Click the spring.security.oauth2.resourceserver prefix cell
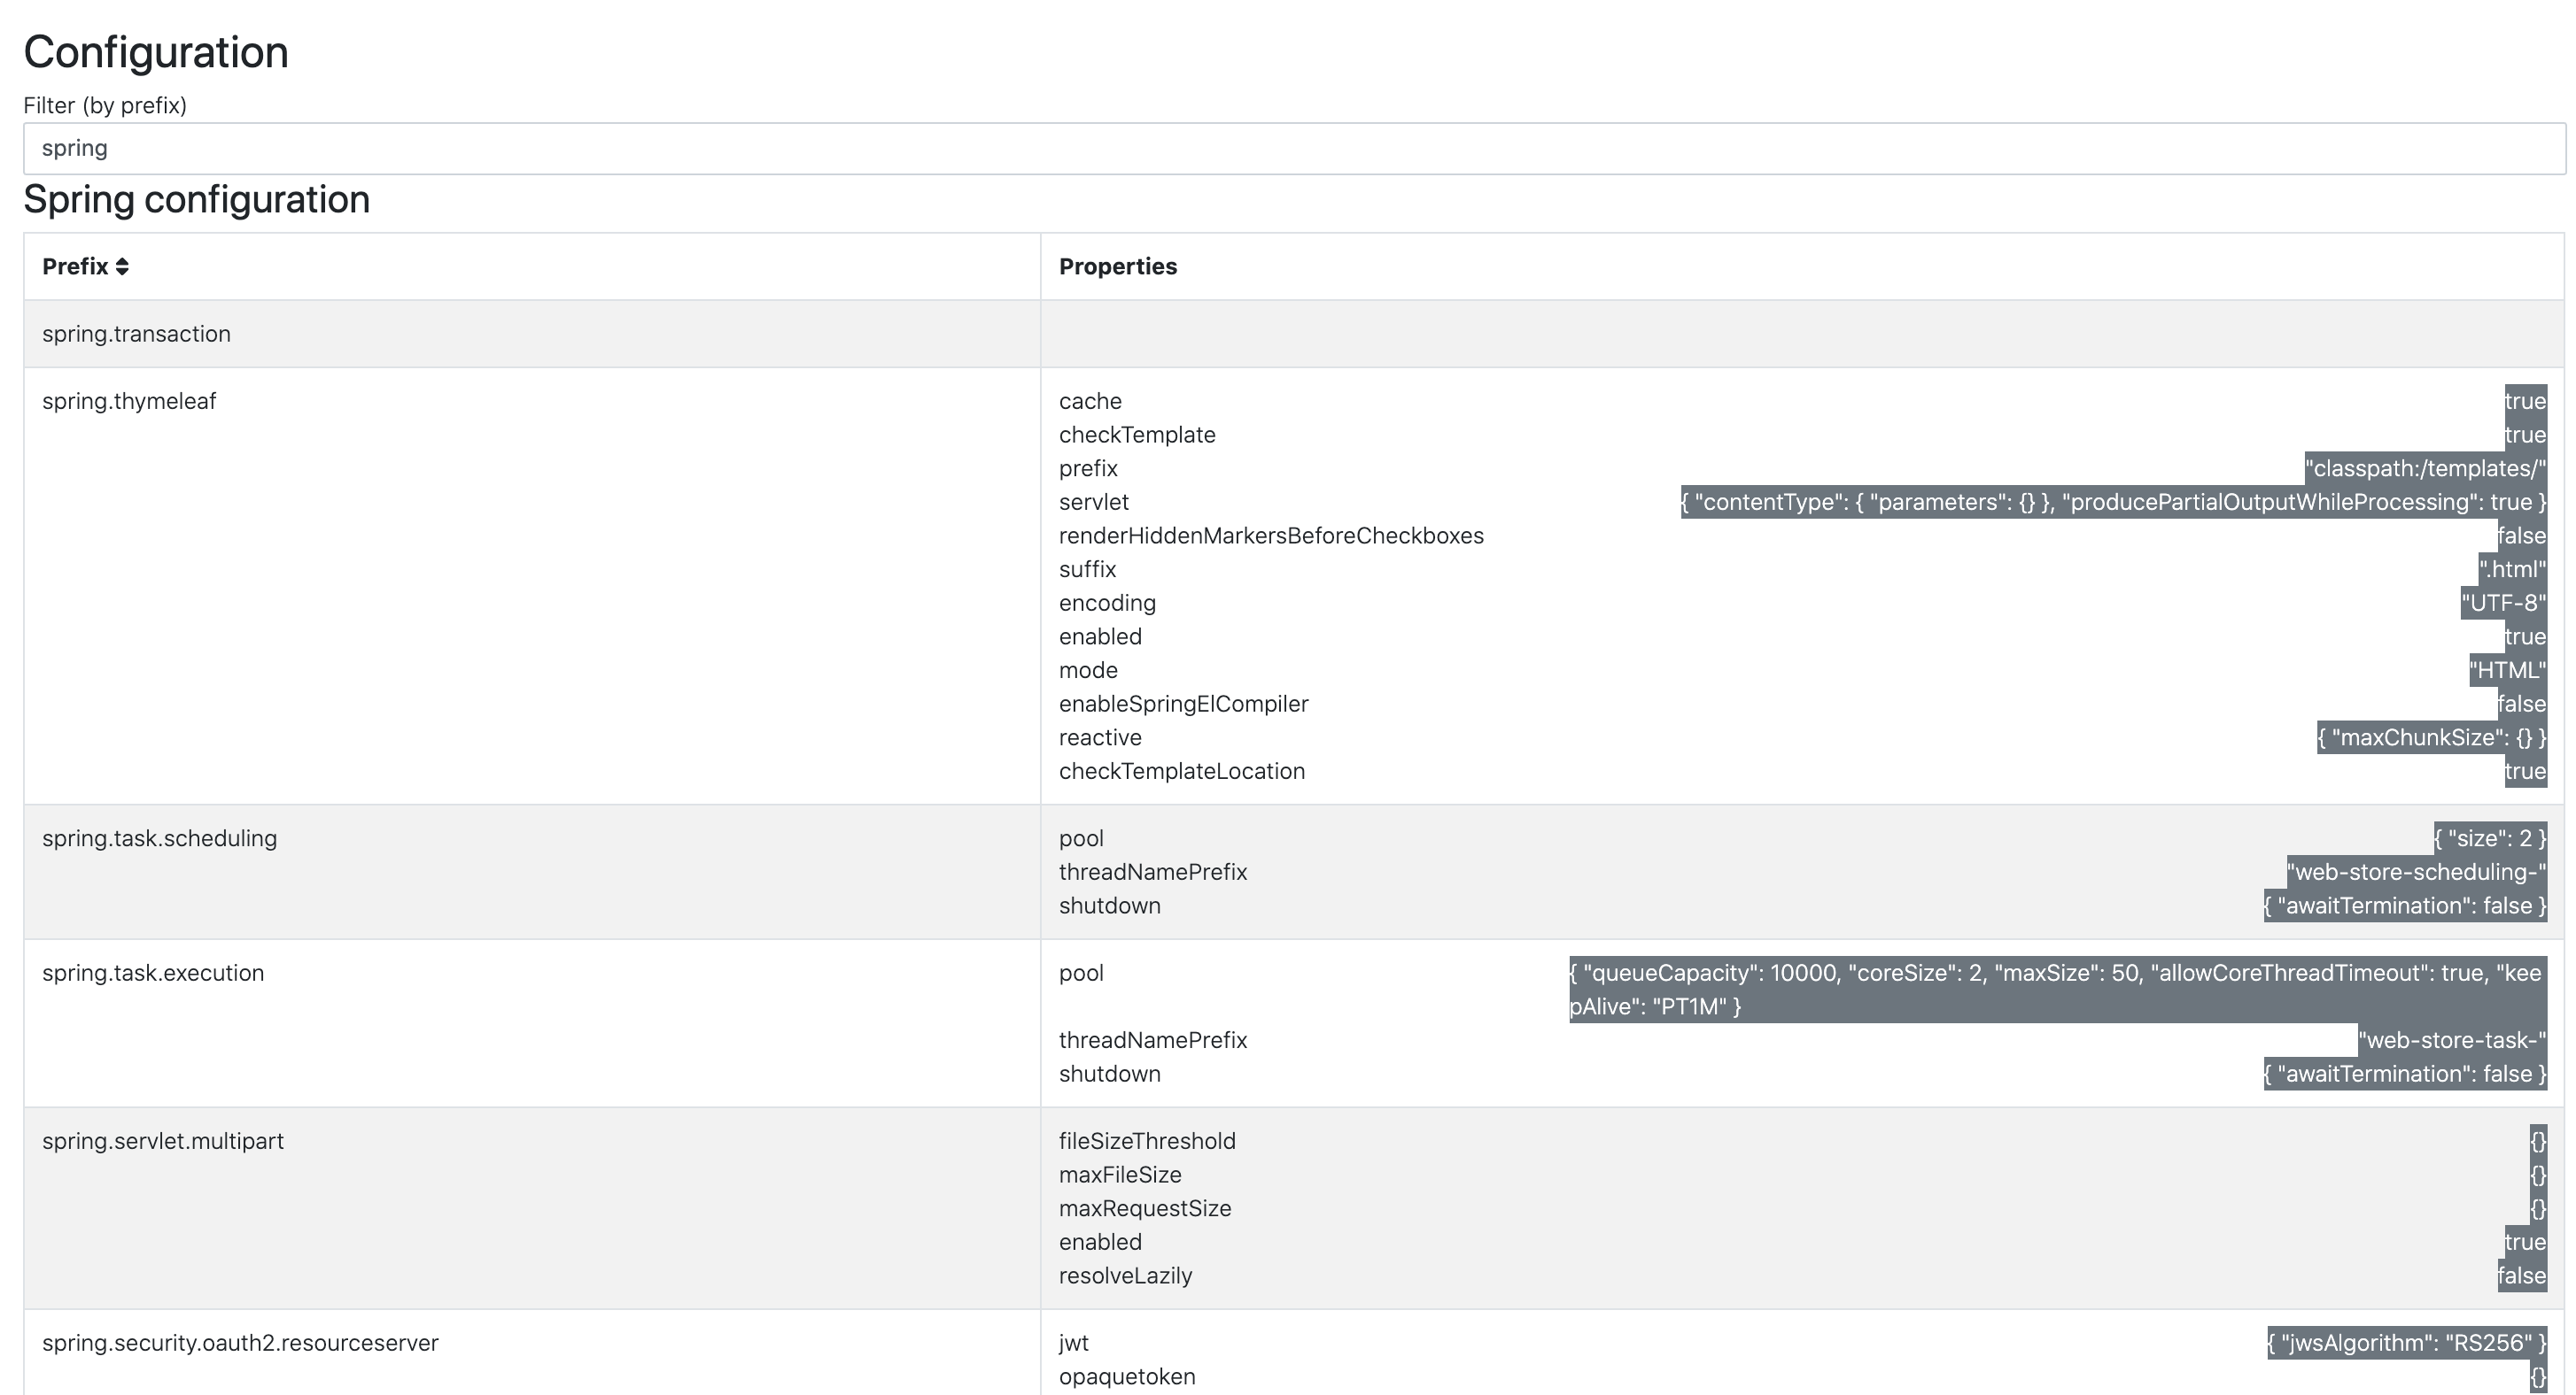 pos(240,1343)
